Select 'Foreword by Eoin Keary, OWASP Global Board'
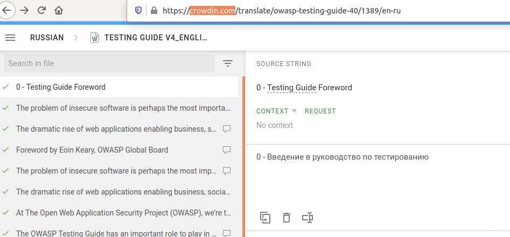 120,149
